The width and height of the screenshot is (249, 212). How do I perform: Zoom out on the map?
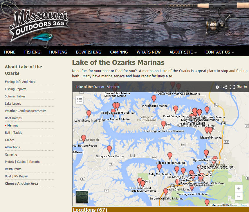(239, 196)
